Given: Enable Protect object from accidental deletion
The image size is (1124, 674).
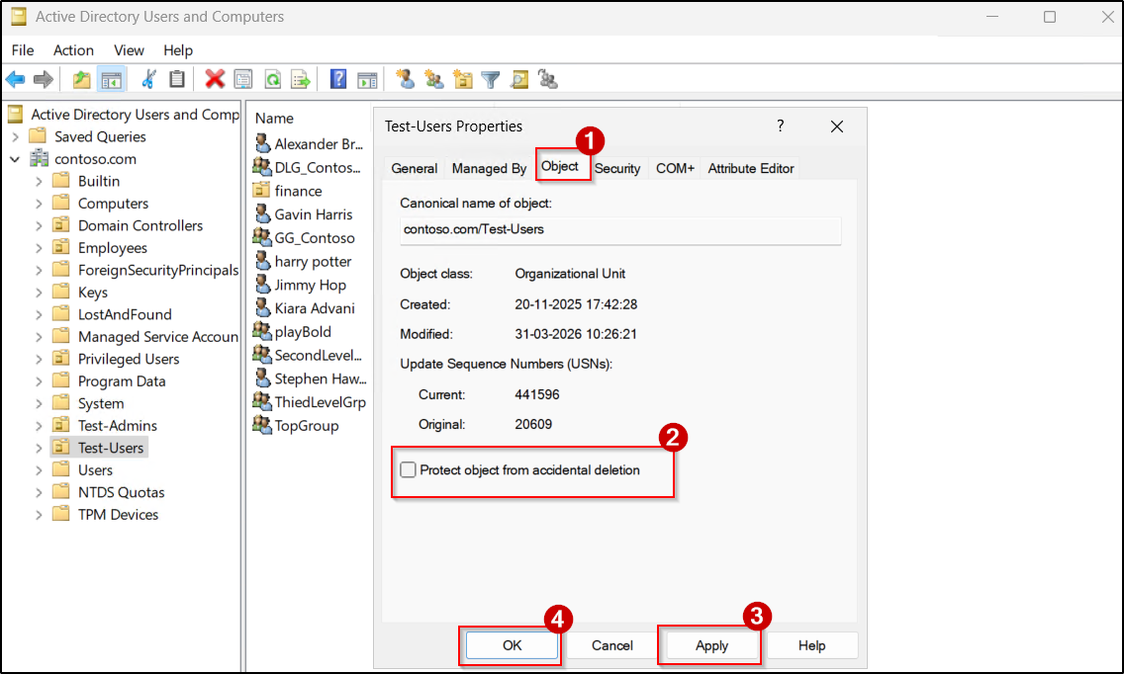Looking at the screenshot, I should point(408,469).
